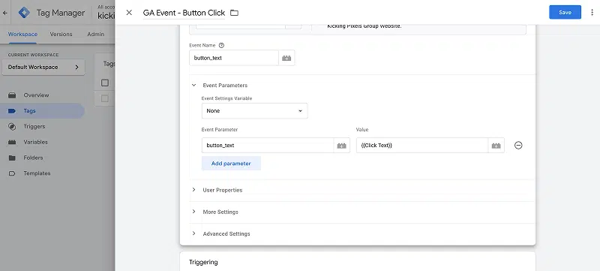Switch to the Workspace tab

[22, 34]
